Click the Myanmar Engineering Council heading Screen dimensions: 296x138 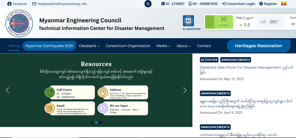click(80, 20)
